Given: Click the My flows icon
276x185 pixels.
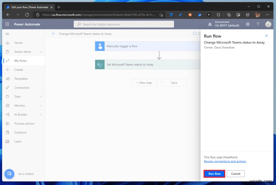Looking at the screenshot, I should 8,61.
